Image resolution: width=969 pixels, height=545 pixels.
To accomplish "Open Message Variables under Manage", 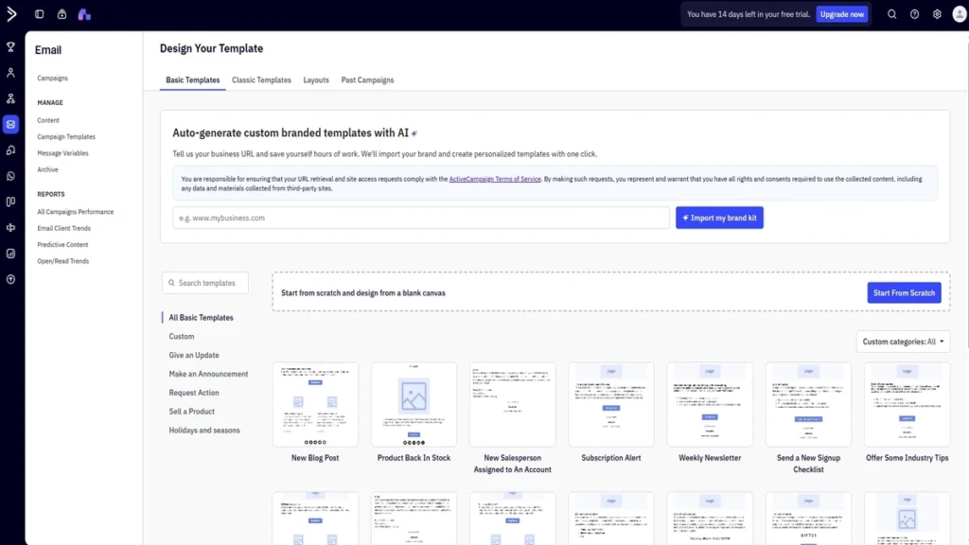I will pos(62,153).
